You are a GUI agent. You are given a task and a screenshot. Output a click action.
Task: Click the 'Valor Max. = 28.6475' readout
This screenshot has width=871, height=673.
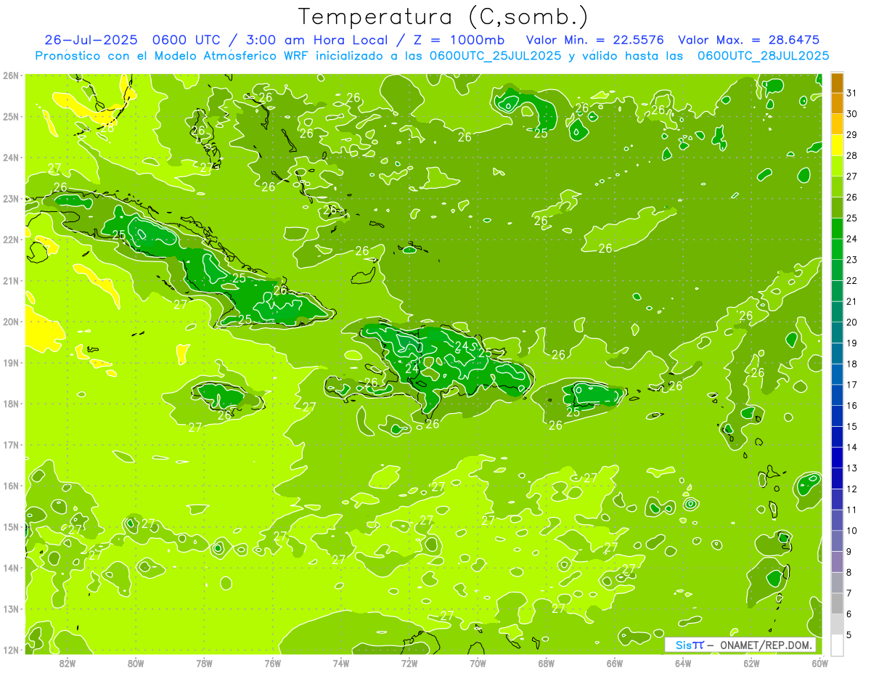tap(749, 39)
